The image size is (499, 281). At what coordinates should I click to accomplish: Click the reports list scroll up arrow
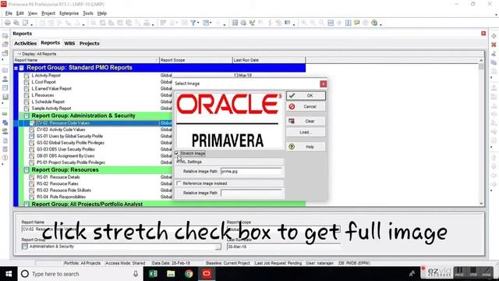(x=481, y=60)
